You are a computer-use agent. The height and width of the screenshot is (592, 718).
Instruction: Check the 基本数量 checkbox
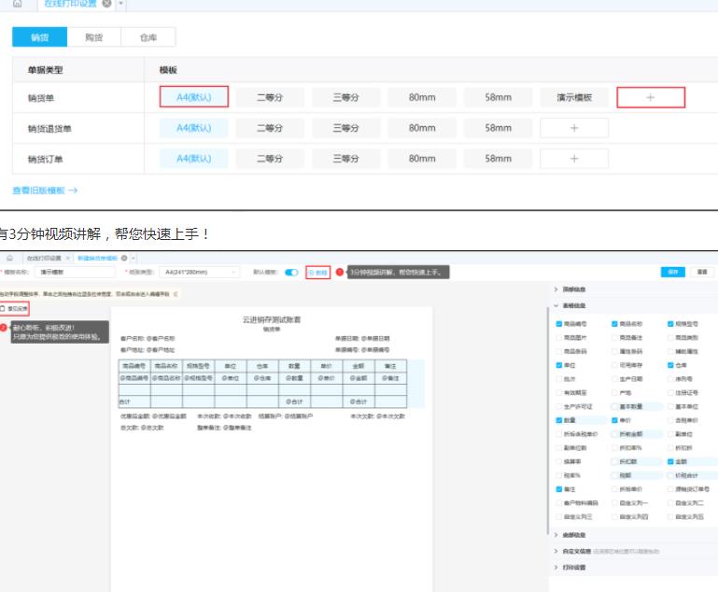pyautogui.click(x=614, y=406)
